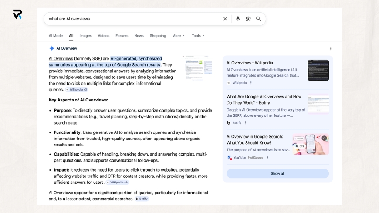Click the Wikipedia source card thumbnail

tap(318, 70)
